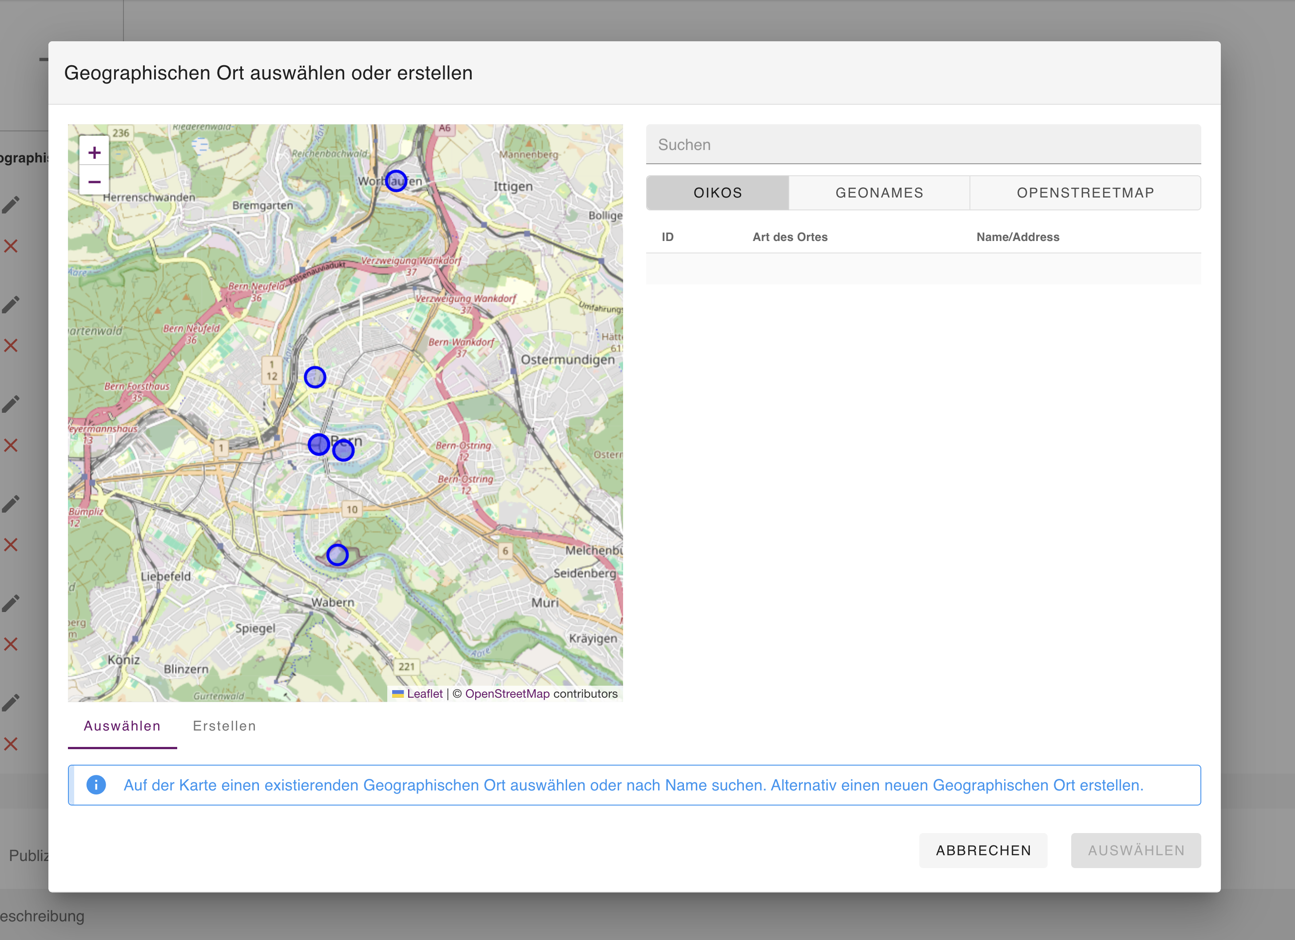Click the AUSWÄHLEN confirm button
Image resolution: width=1295 pixels, height=940 pixels.
(1136, 850)
